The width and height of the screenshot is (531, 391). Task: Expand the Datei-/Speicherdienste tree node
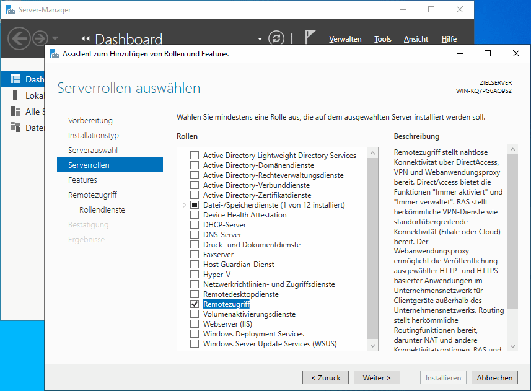[x=183, y=204]
